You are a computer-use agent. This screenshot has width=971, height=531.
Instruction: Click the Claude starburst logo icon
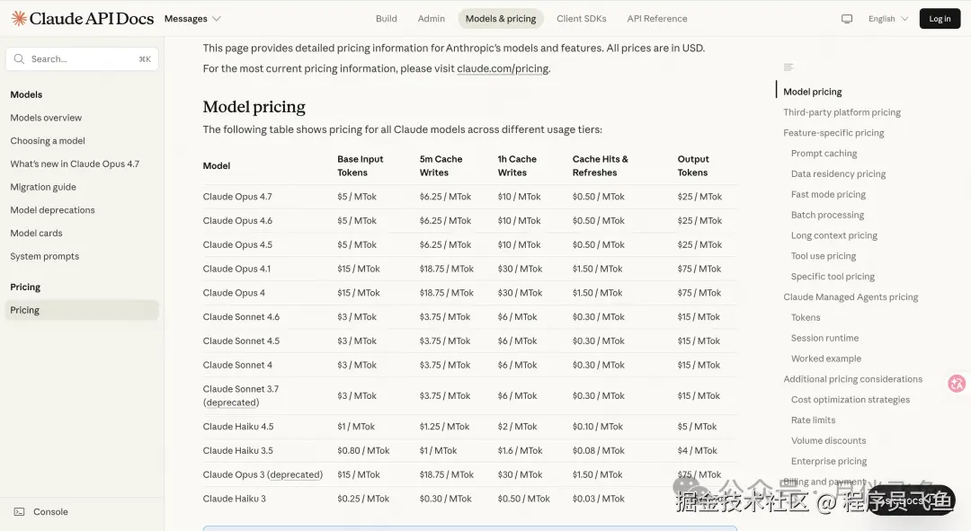19,19
